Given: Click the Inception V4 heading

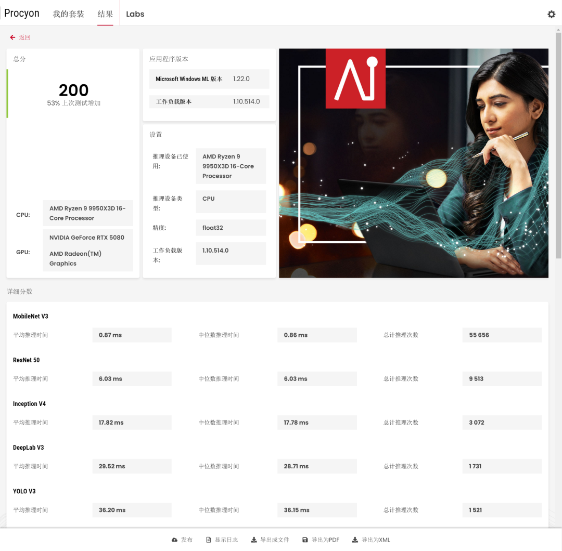Looking at the screenshot, I should (x=29, y=403).
